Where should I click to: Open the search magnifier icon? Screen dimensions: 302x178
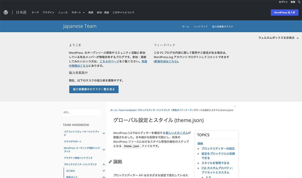(299, 2)
